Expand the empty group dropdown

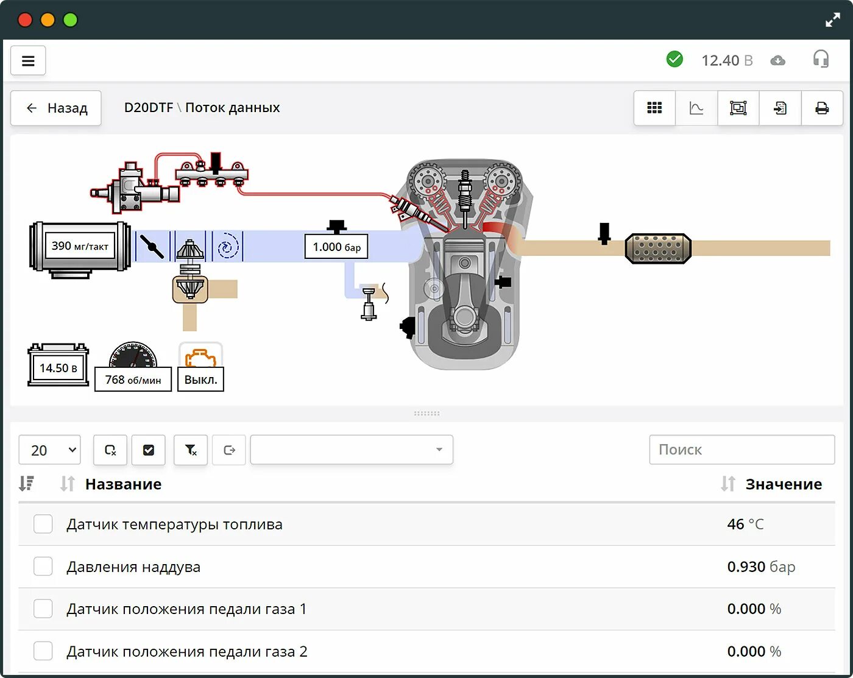click(x=352, y=450)
